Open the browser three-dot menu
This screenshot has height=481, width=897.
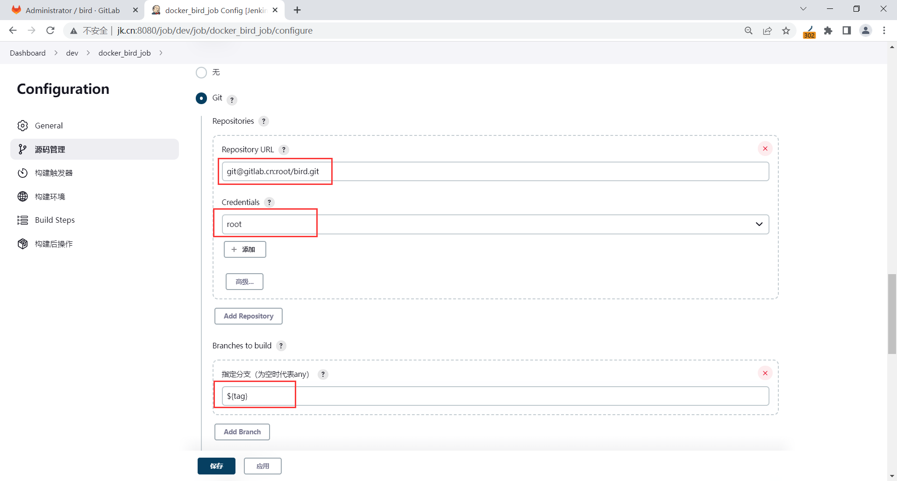[x=884, y=30]
